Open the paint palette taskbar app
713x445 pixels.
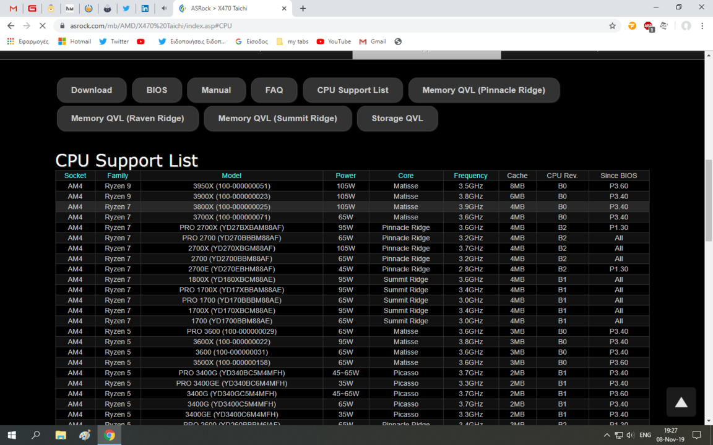pyautogui.click(x=85, y=435)
